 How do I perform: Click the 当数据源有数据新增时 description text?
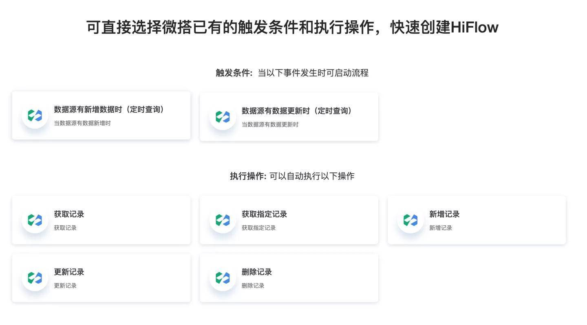click(x=82, y=123)
